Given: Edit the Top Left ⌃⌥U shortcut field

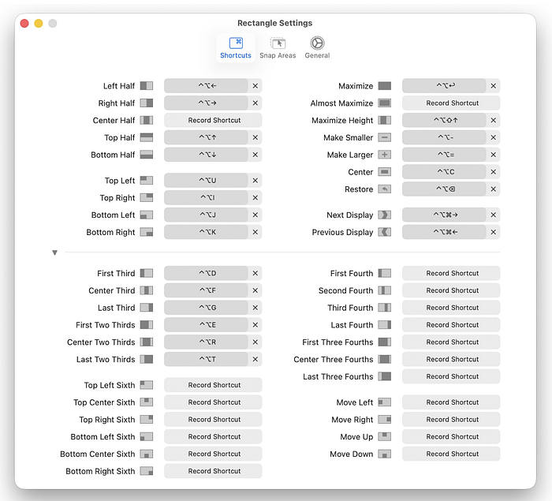Looking at the screenshot, I should (x=206, y=181).
